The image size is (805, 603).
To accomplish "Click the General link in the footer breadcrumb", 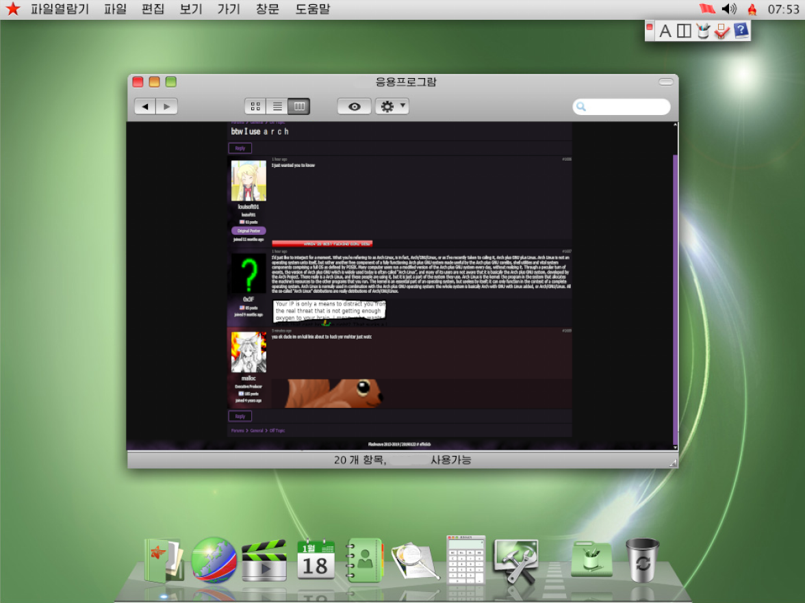I will pos(257,431).
